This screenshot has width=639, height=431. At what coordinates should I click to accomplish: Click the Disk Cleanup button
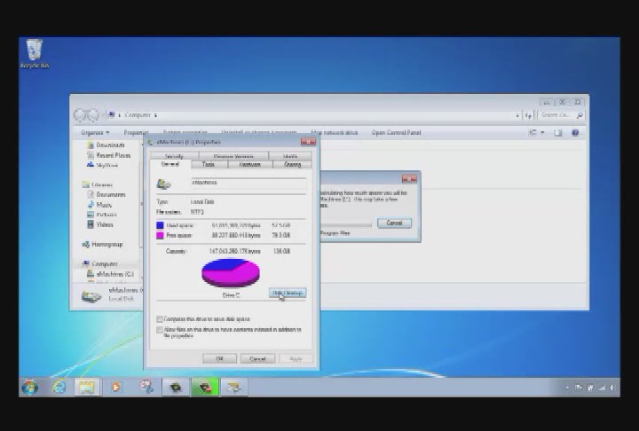288,292
